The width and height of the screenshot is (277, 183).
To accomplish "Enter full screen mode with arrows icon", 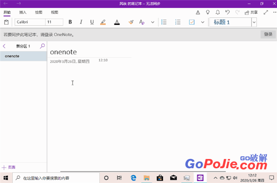I will 266,12.
